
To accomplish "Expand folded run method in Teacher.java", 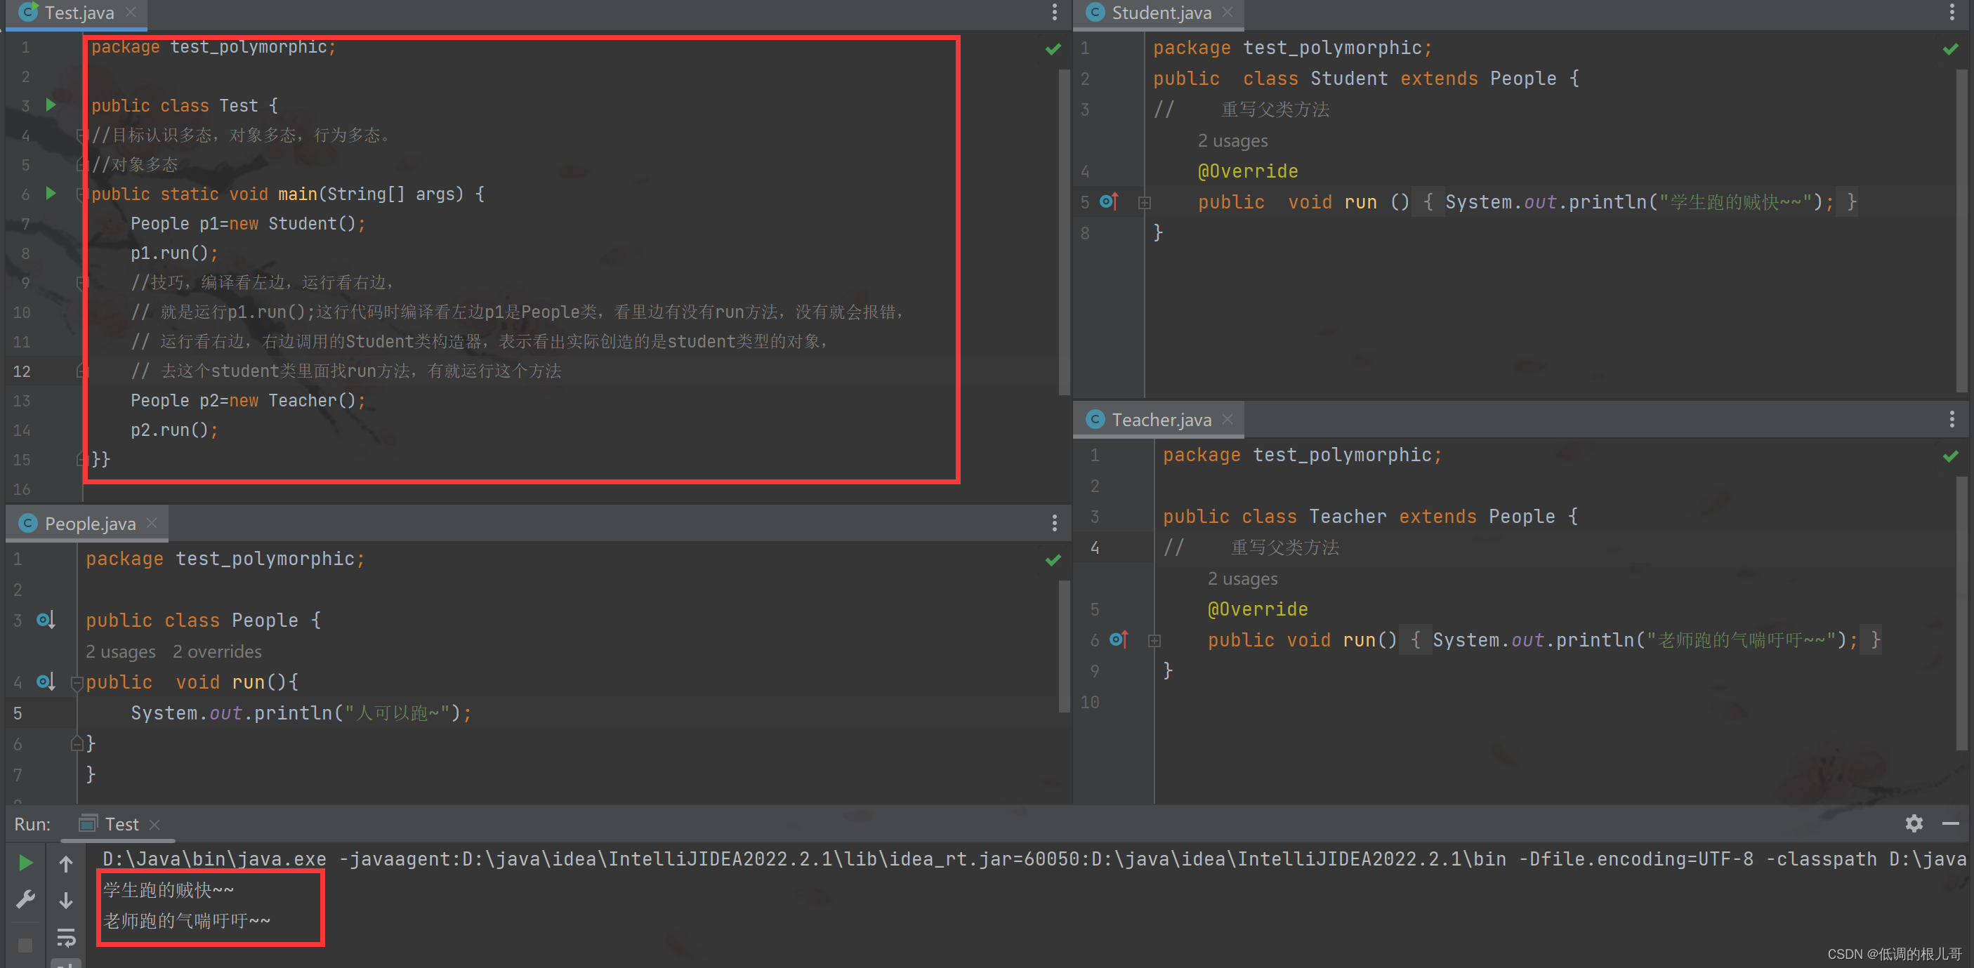I will 1154,640.
